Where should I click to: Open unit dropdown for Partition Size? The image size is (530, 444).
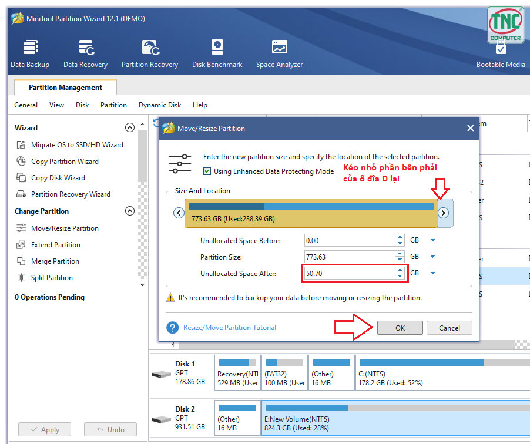click(432, 257)
